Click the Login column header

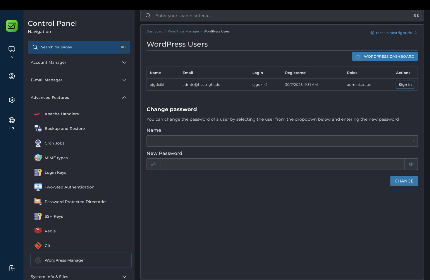pyautogui.click(x=258, y=73)
